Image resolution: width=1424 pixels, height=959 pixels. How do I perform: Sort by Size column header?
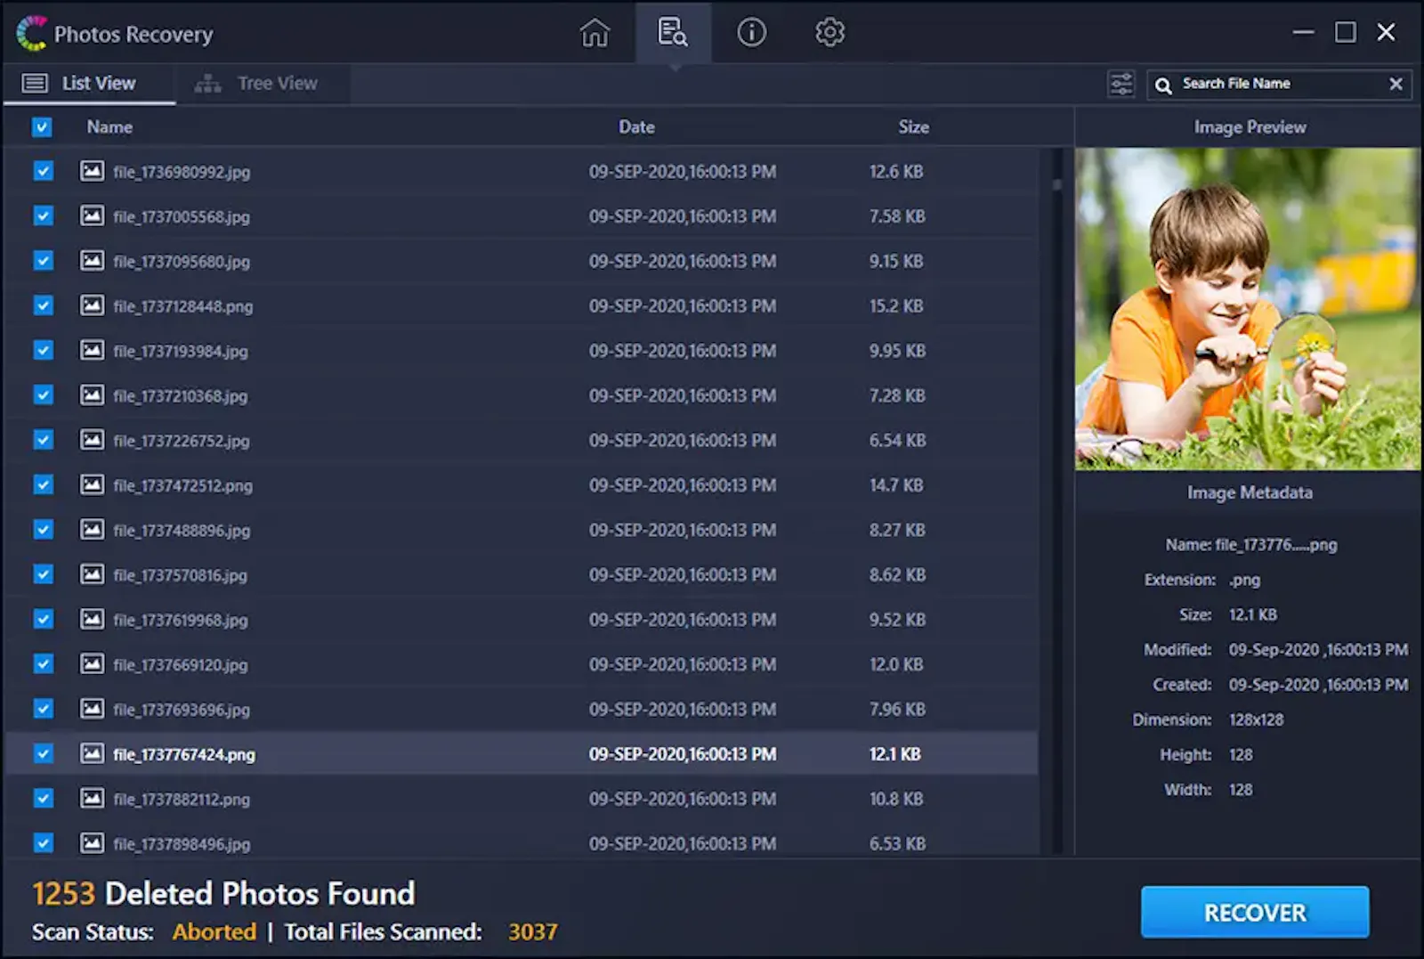coord(913,127)
